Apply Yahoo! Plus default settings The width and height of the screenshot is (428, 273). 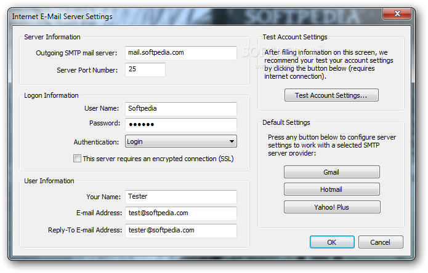(x=332, y=207)
